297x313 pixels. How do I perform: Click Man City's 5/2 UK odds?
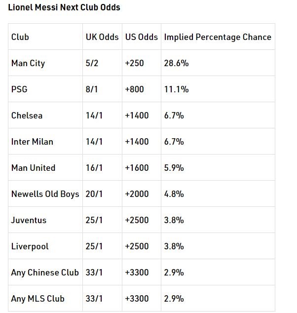pyautogui.click(x=92, y=63)
